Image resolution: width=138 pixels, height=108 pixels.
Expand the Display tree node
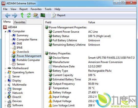click(5, 81)
